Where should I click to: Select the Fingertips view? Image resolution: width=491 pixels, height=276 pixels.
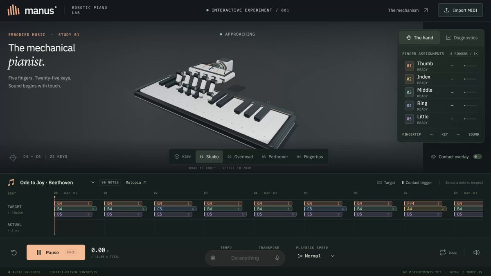pos(310,157)
